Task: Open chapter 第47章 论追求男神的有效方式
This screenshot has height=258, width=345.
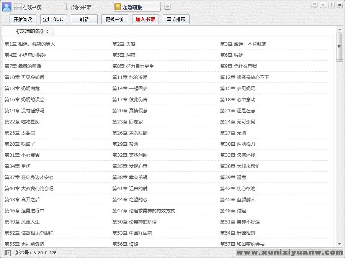Action: coord(144,211)
